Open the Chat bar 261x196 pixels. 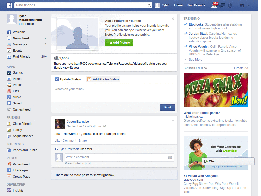tap(228, 161)
